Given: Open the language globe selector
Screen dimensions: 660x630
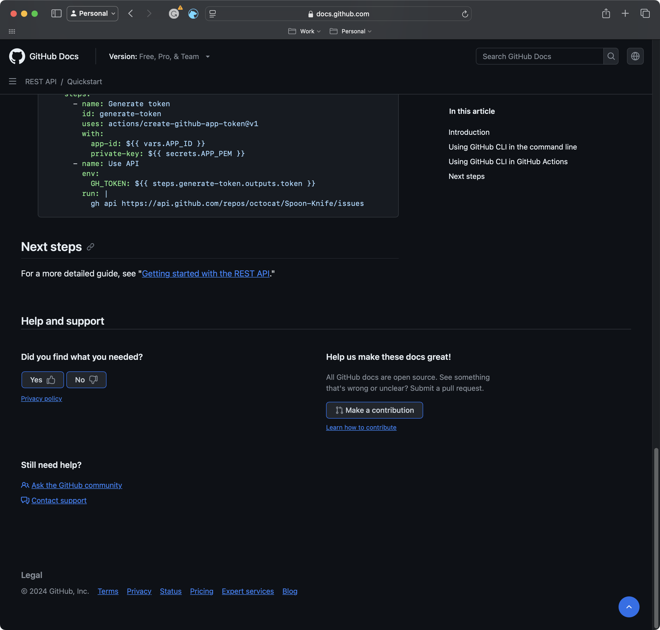Looking at the screenshot, I should point(635,56).
